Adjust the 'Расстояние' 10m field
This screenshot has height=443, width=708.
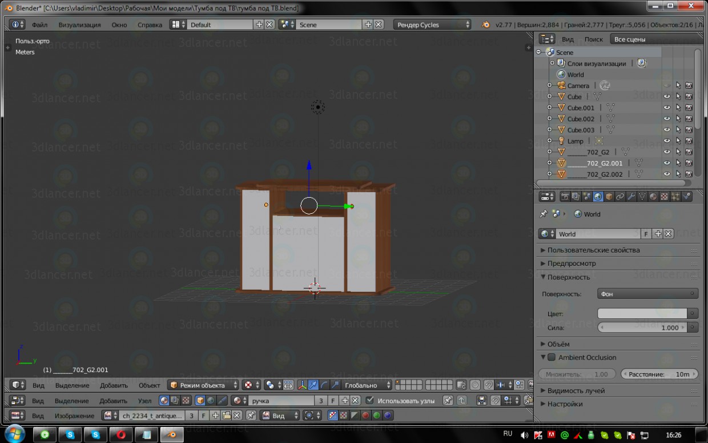[659, 374]
